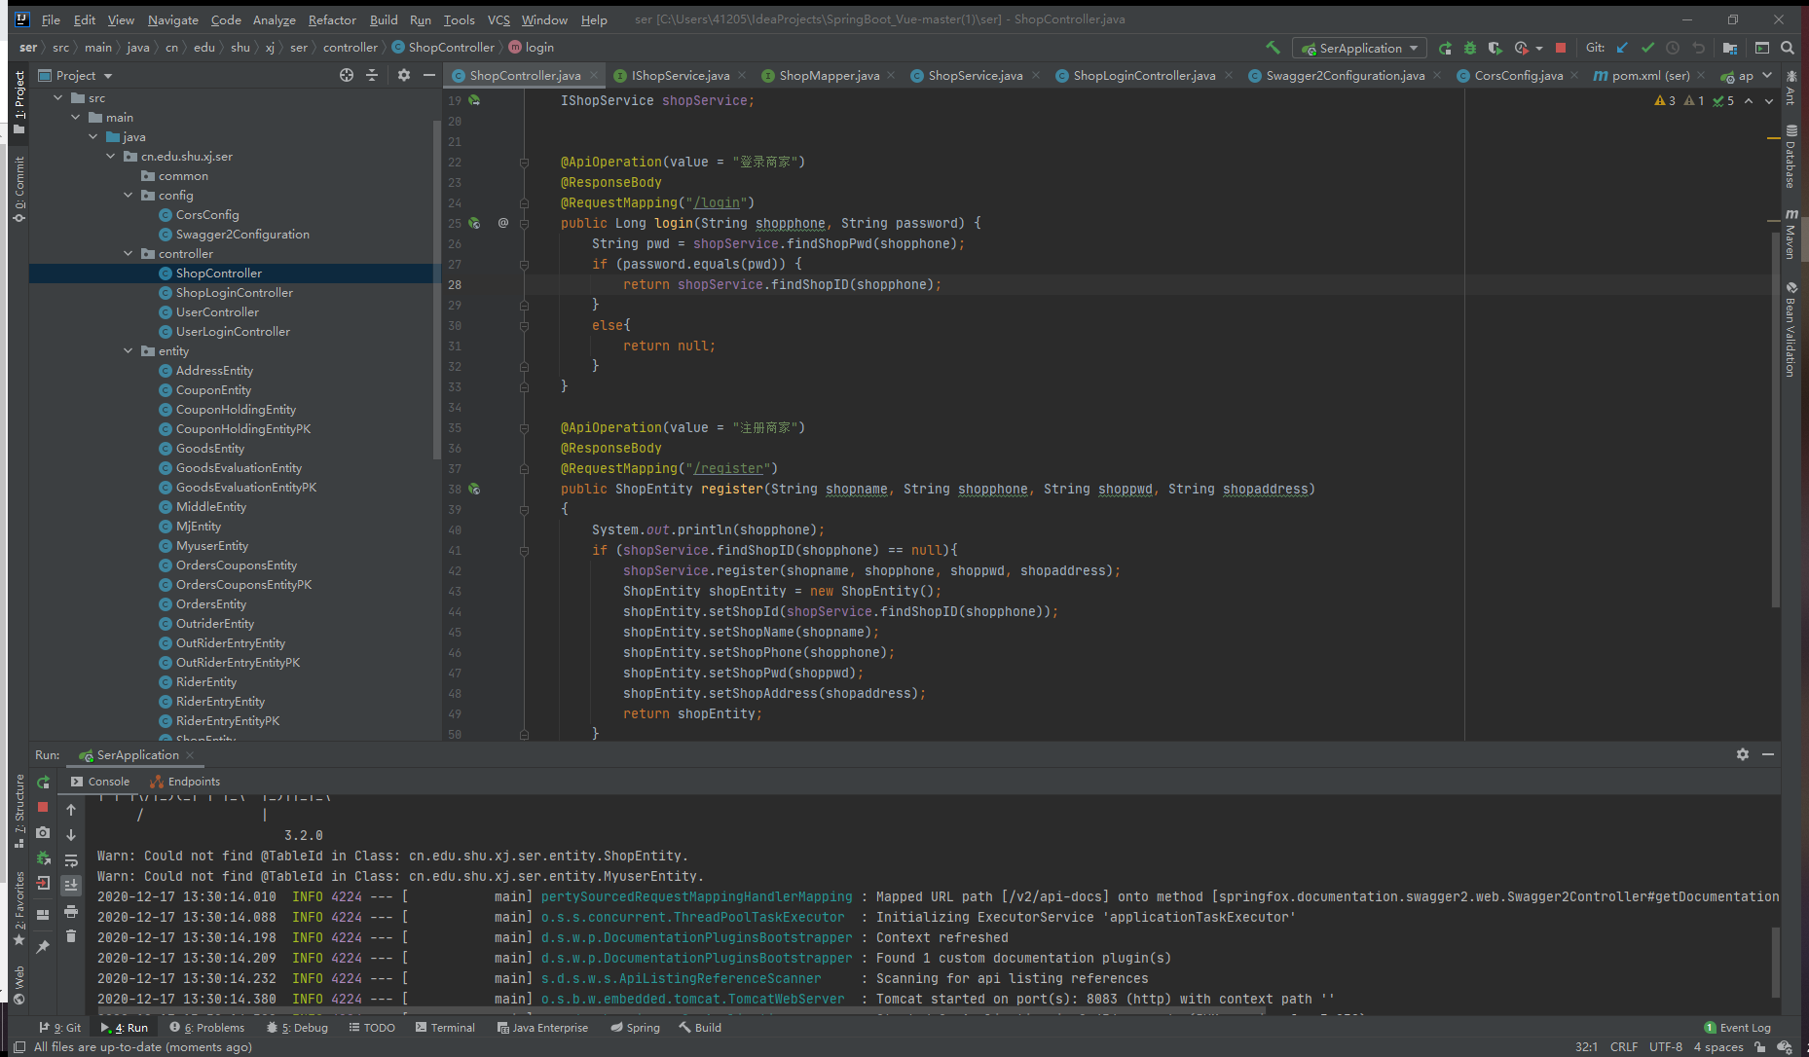Open Search Everywhere magnifier icon

click(x=1788, y=48)
